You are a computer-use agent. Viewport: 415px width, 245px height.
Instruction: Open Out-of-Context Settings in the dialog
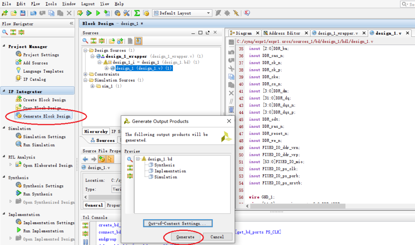pos(178,223)
